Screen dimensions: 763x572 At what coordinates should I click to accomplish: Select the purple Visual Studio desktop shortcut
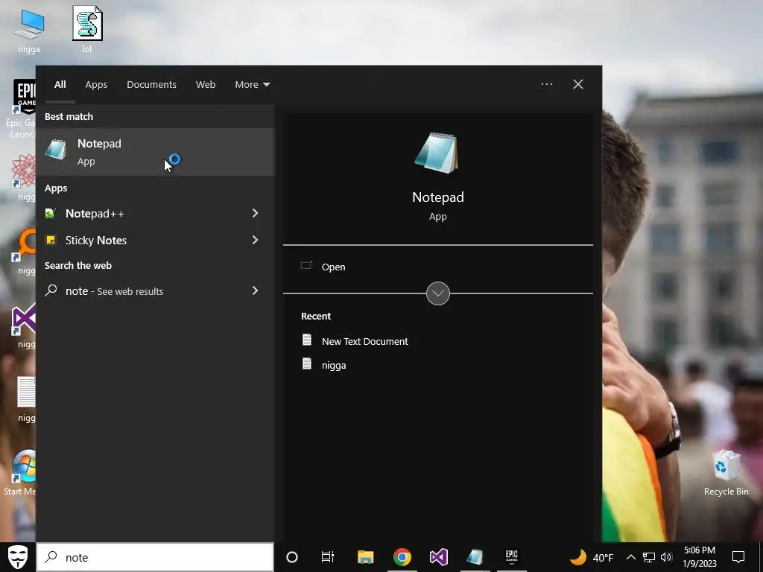tap(23, 326)
